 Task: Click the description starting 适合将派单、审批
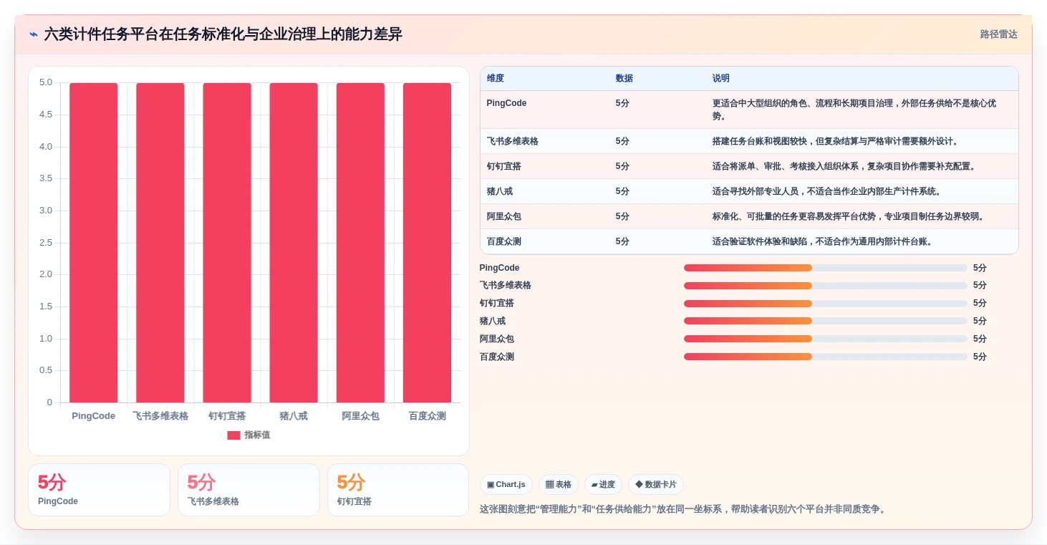coord(844,166)
